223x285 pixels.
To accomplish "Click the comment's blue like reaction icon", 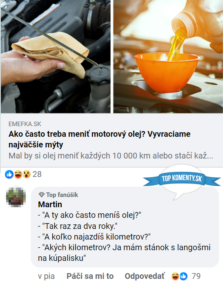I will click(183, 276).
